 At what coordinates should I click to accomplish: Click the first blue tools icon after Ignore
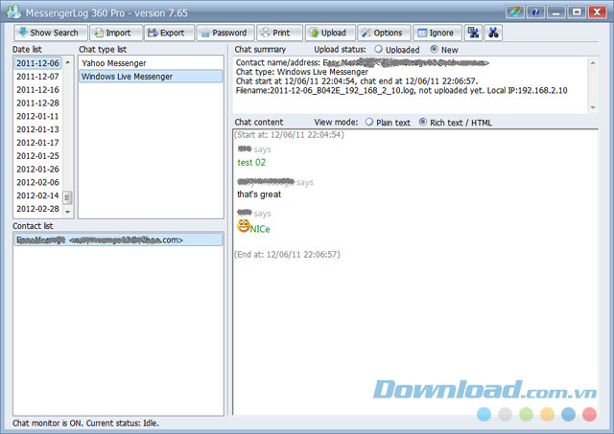(x=473, y=33)
